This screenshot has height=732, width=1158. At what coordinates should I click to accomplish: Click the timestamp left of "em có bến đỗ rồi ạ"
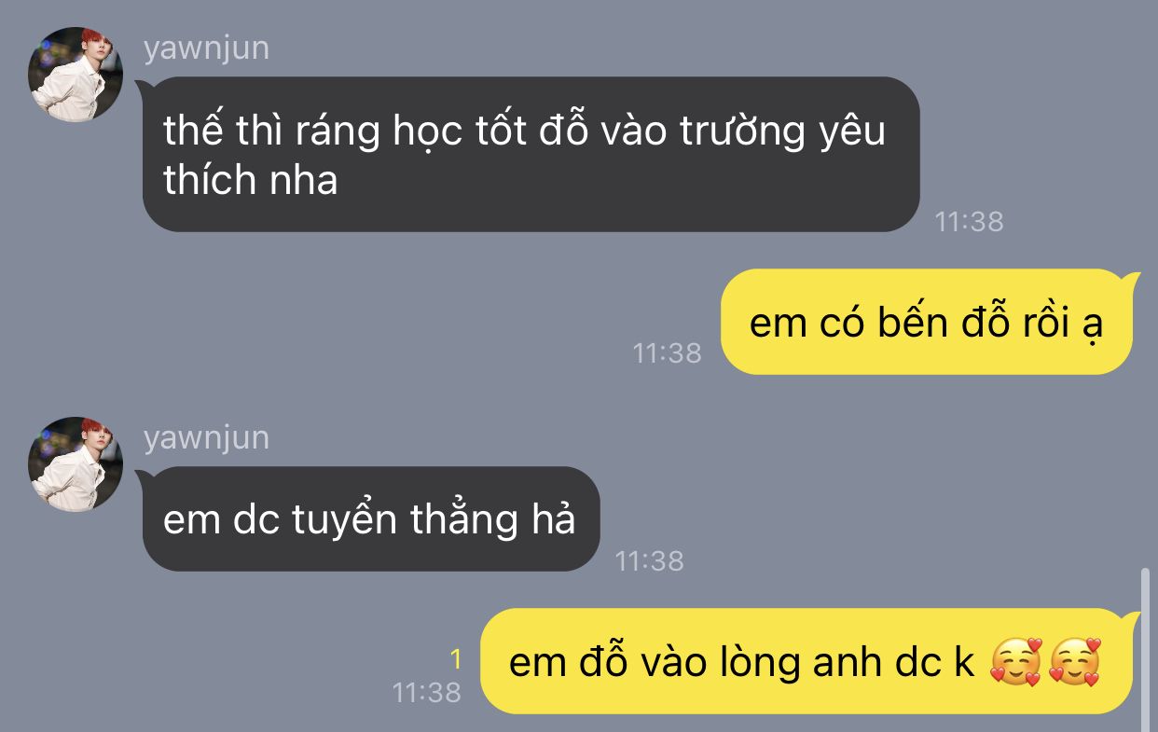[x=667, y=353]
